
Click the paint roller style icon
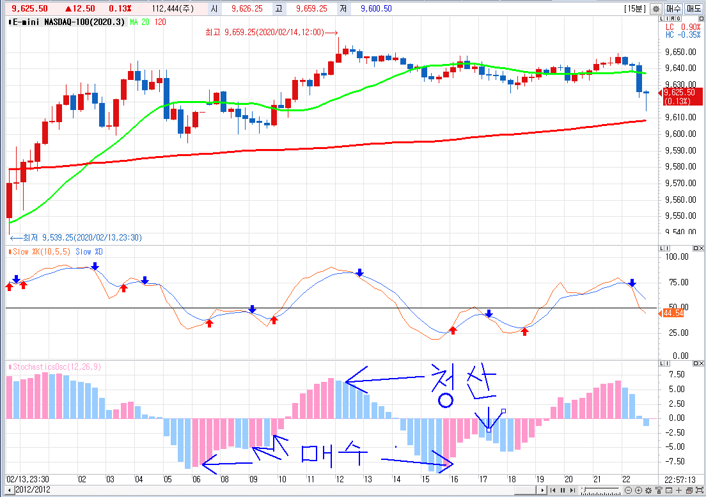pos(659,491)
